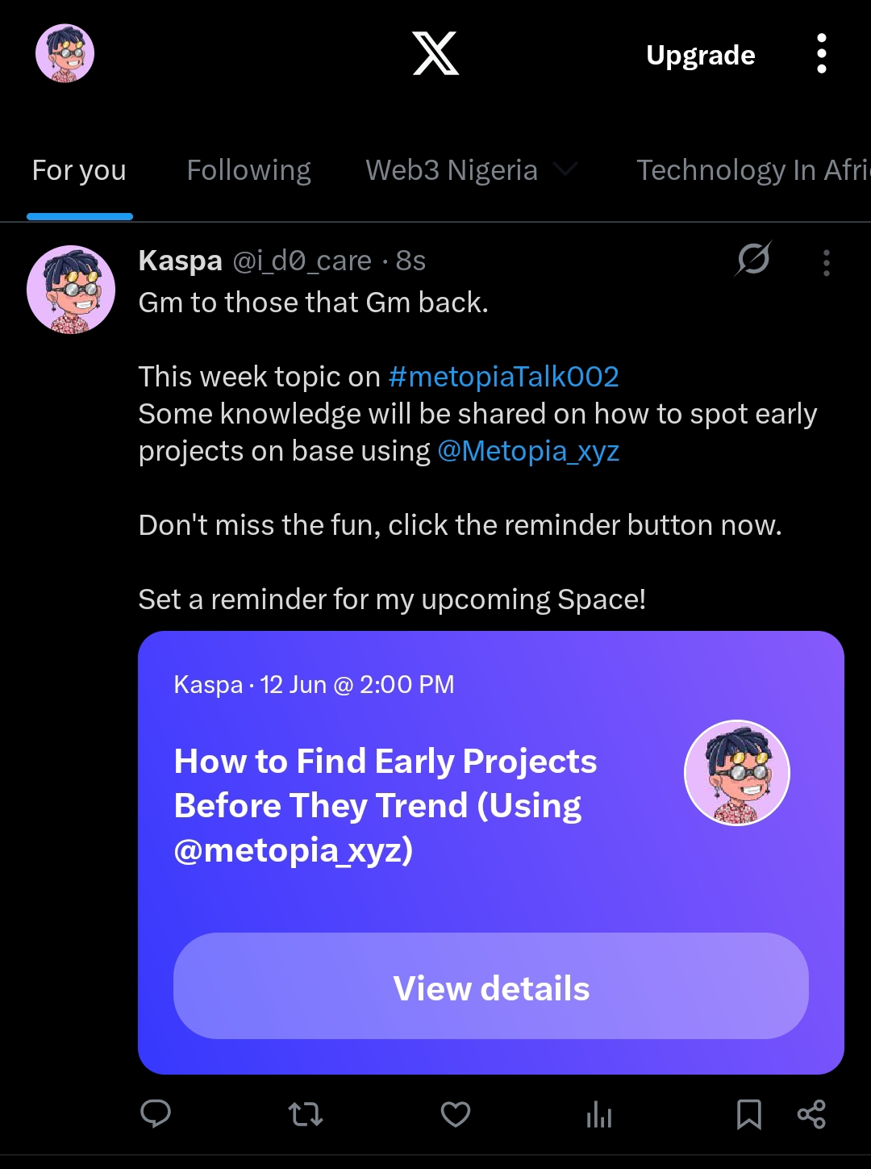Viewport: 871px width, 1169px height.
Task: Open the X logo home
Action: [x=435, y=54]
